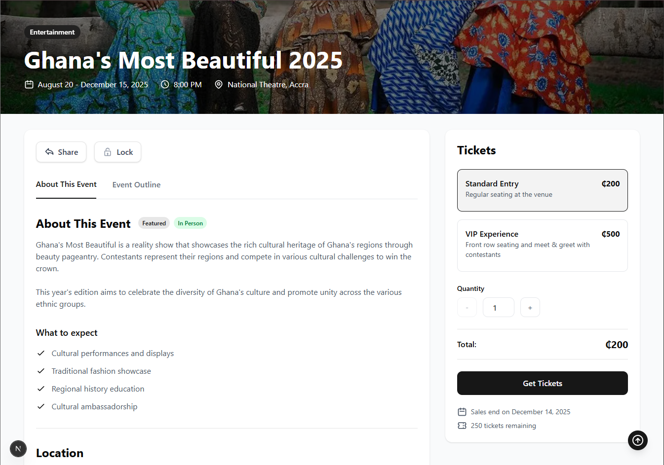
Task: Click the N avatar circle at bottom left
Action: [18, 449]
